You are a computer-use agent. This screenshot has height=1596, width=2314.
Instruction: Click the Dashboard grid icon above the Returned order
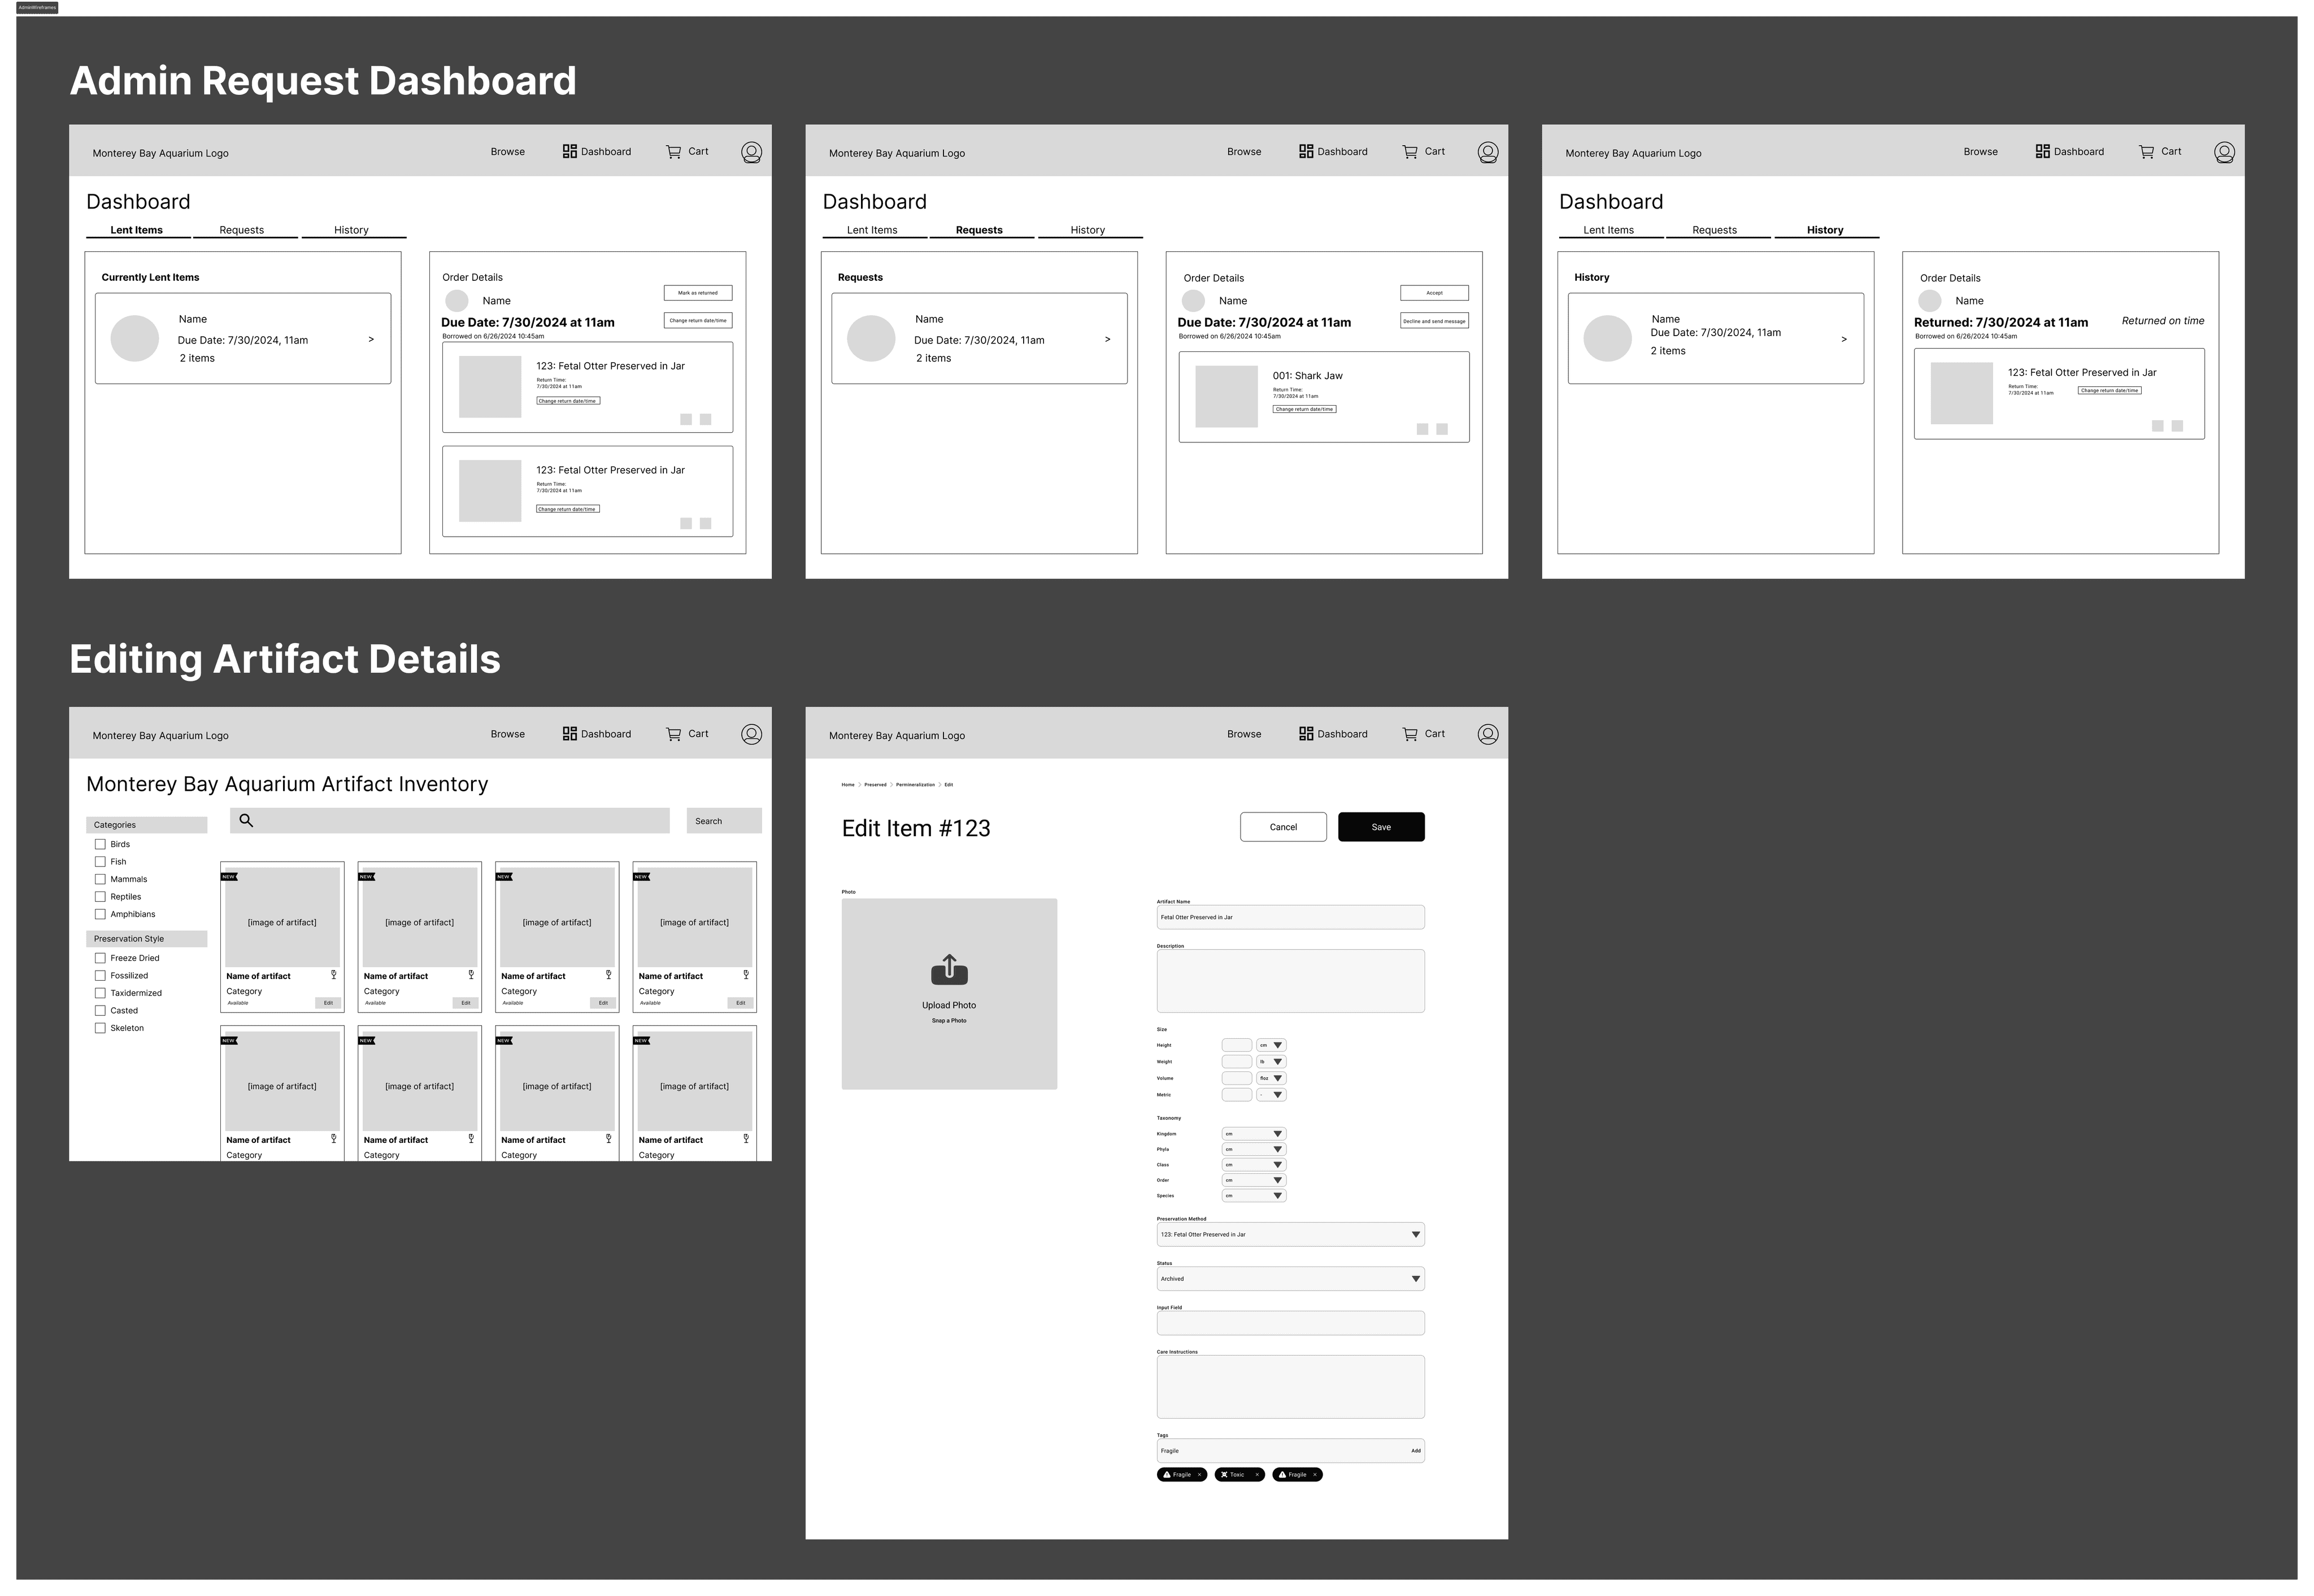[2042, 152]
